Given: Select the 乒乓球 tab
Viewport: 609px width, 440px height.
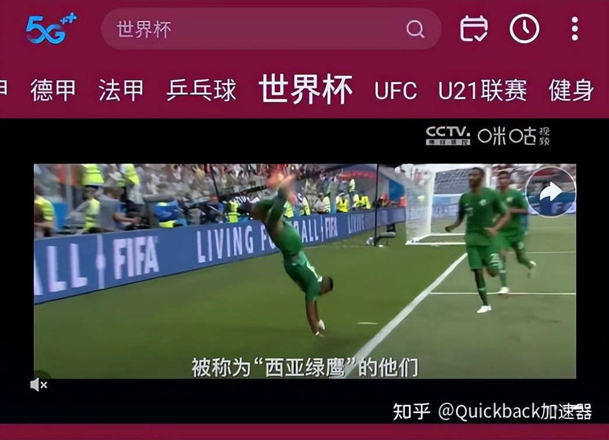Looking at the screenshot, I should (x=201, y=90).
